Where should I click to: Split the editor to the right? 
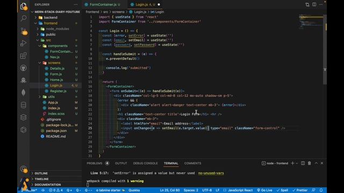click(x=314, y=4)
